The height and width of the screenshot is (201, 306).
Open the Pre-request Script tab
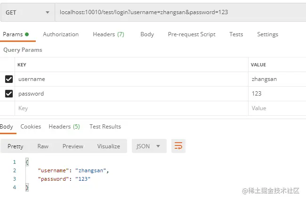(x=192, y=34)
